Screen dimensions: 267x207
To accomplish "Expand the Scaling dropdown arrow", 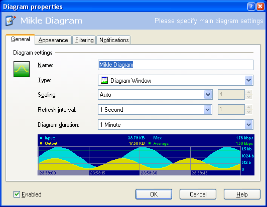I will (208, 94).
